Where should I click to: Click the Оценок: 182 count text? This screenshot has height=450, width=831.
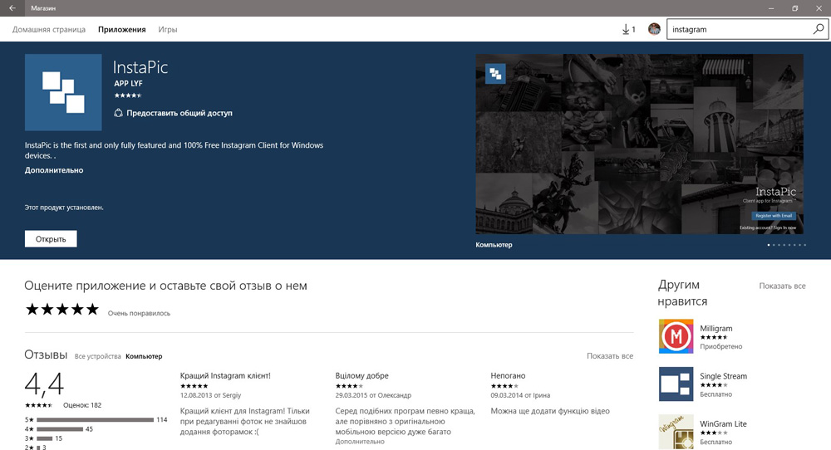(x=82, y=405)
